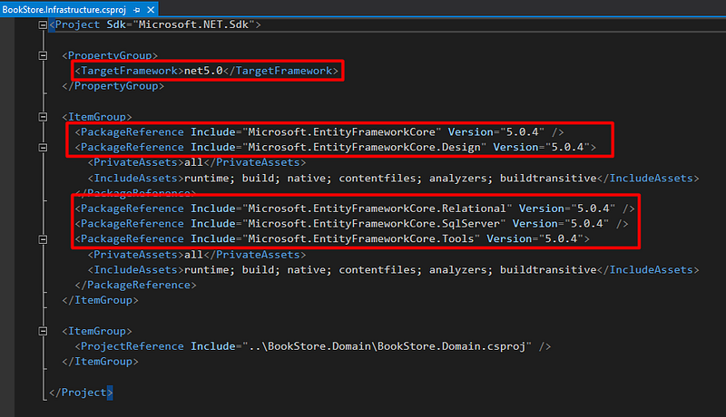Click Version "5.0.4" on the Design line
This screenshot has height=417, width=726.
[541, 148]
